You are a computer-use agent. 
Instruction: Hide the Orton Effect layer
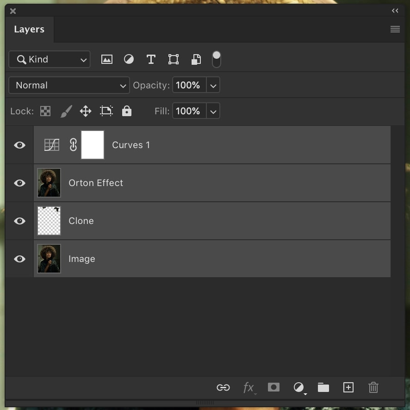(x=19, y=183)
